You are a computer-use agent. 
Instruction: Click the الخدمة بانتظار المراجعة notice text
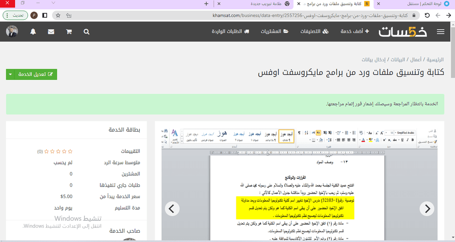coord(382,104)
